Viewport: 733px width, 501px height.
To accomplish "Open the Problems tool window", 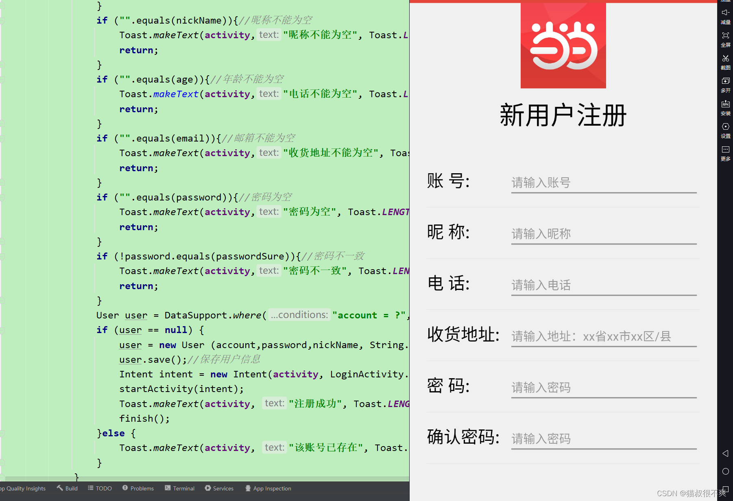I will tap(138, 488).
